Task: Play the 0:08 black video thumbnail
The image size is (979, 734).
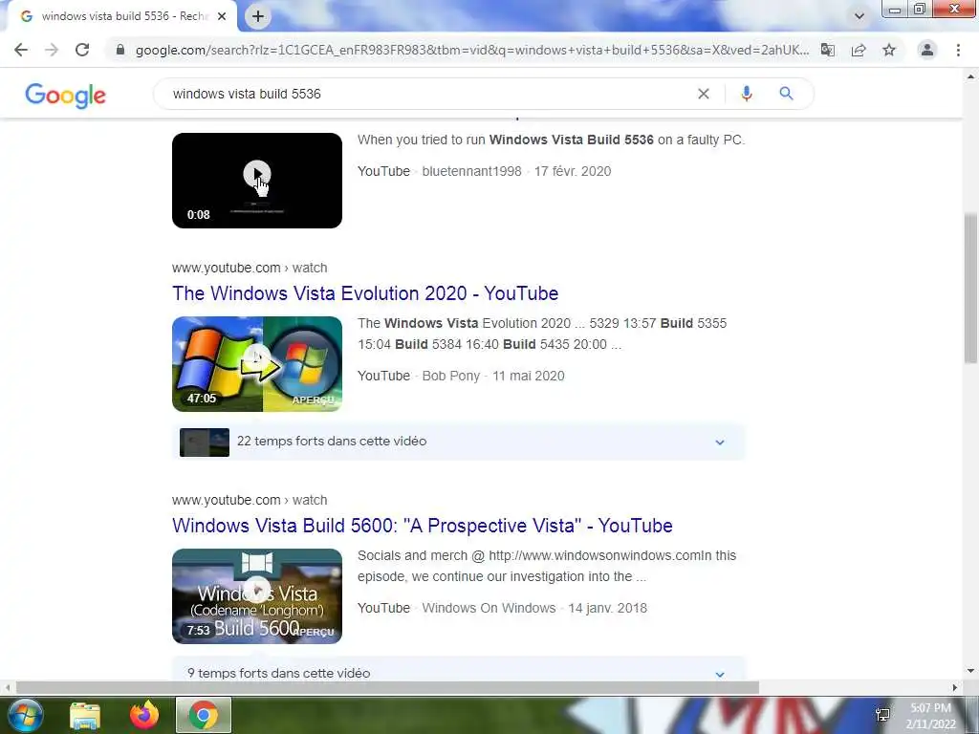Action: [257, 181]
